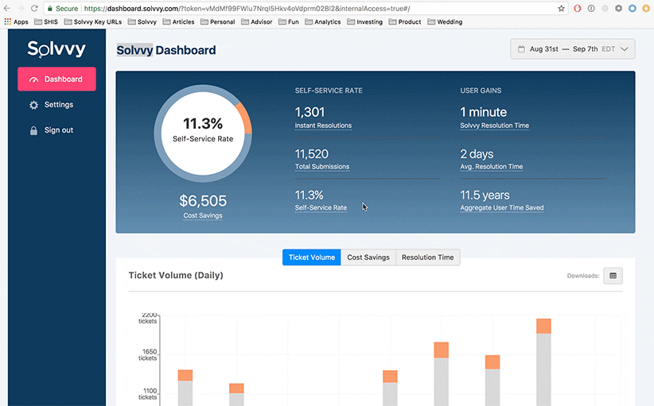Click the browser forward arrow

(x=21, y=8)
